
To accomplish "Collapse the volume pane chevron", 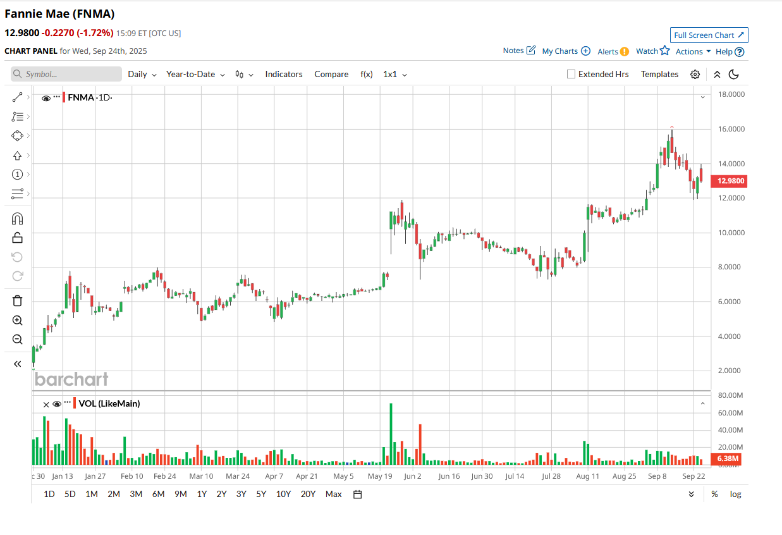I will [702, 403].
